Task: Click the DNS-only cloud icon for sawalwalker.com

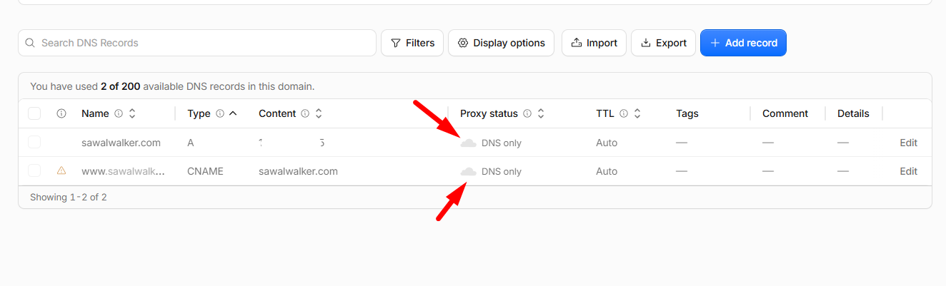Action: [x=468, y=143]
